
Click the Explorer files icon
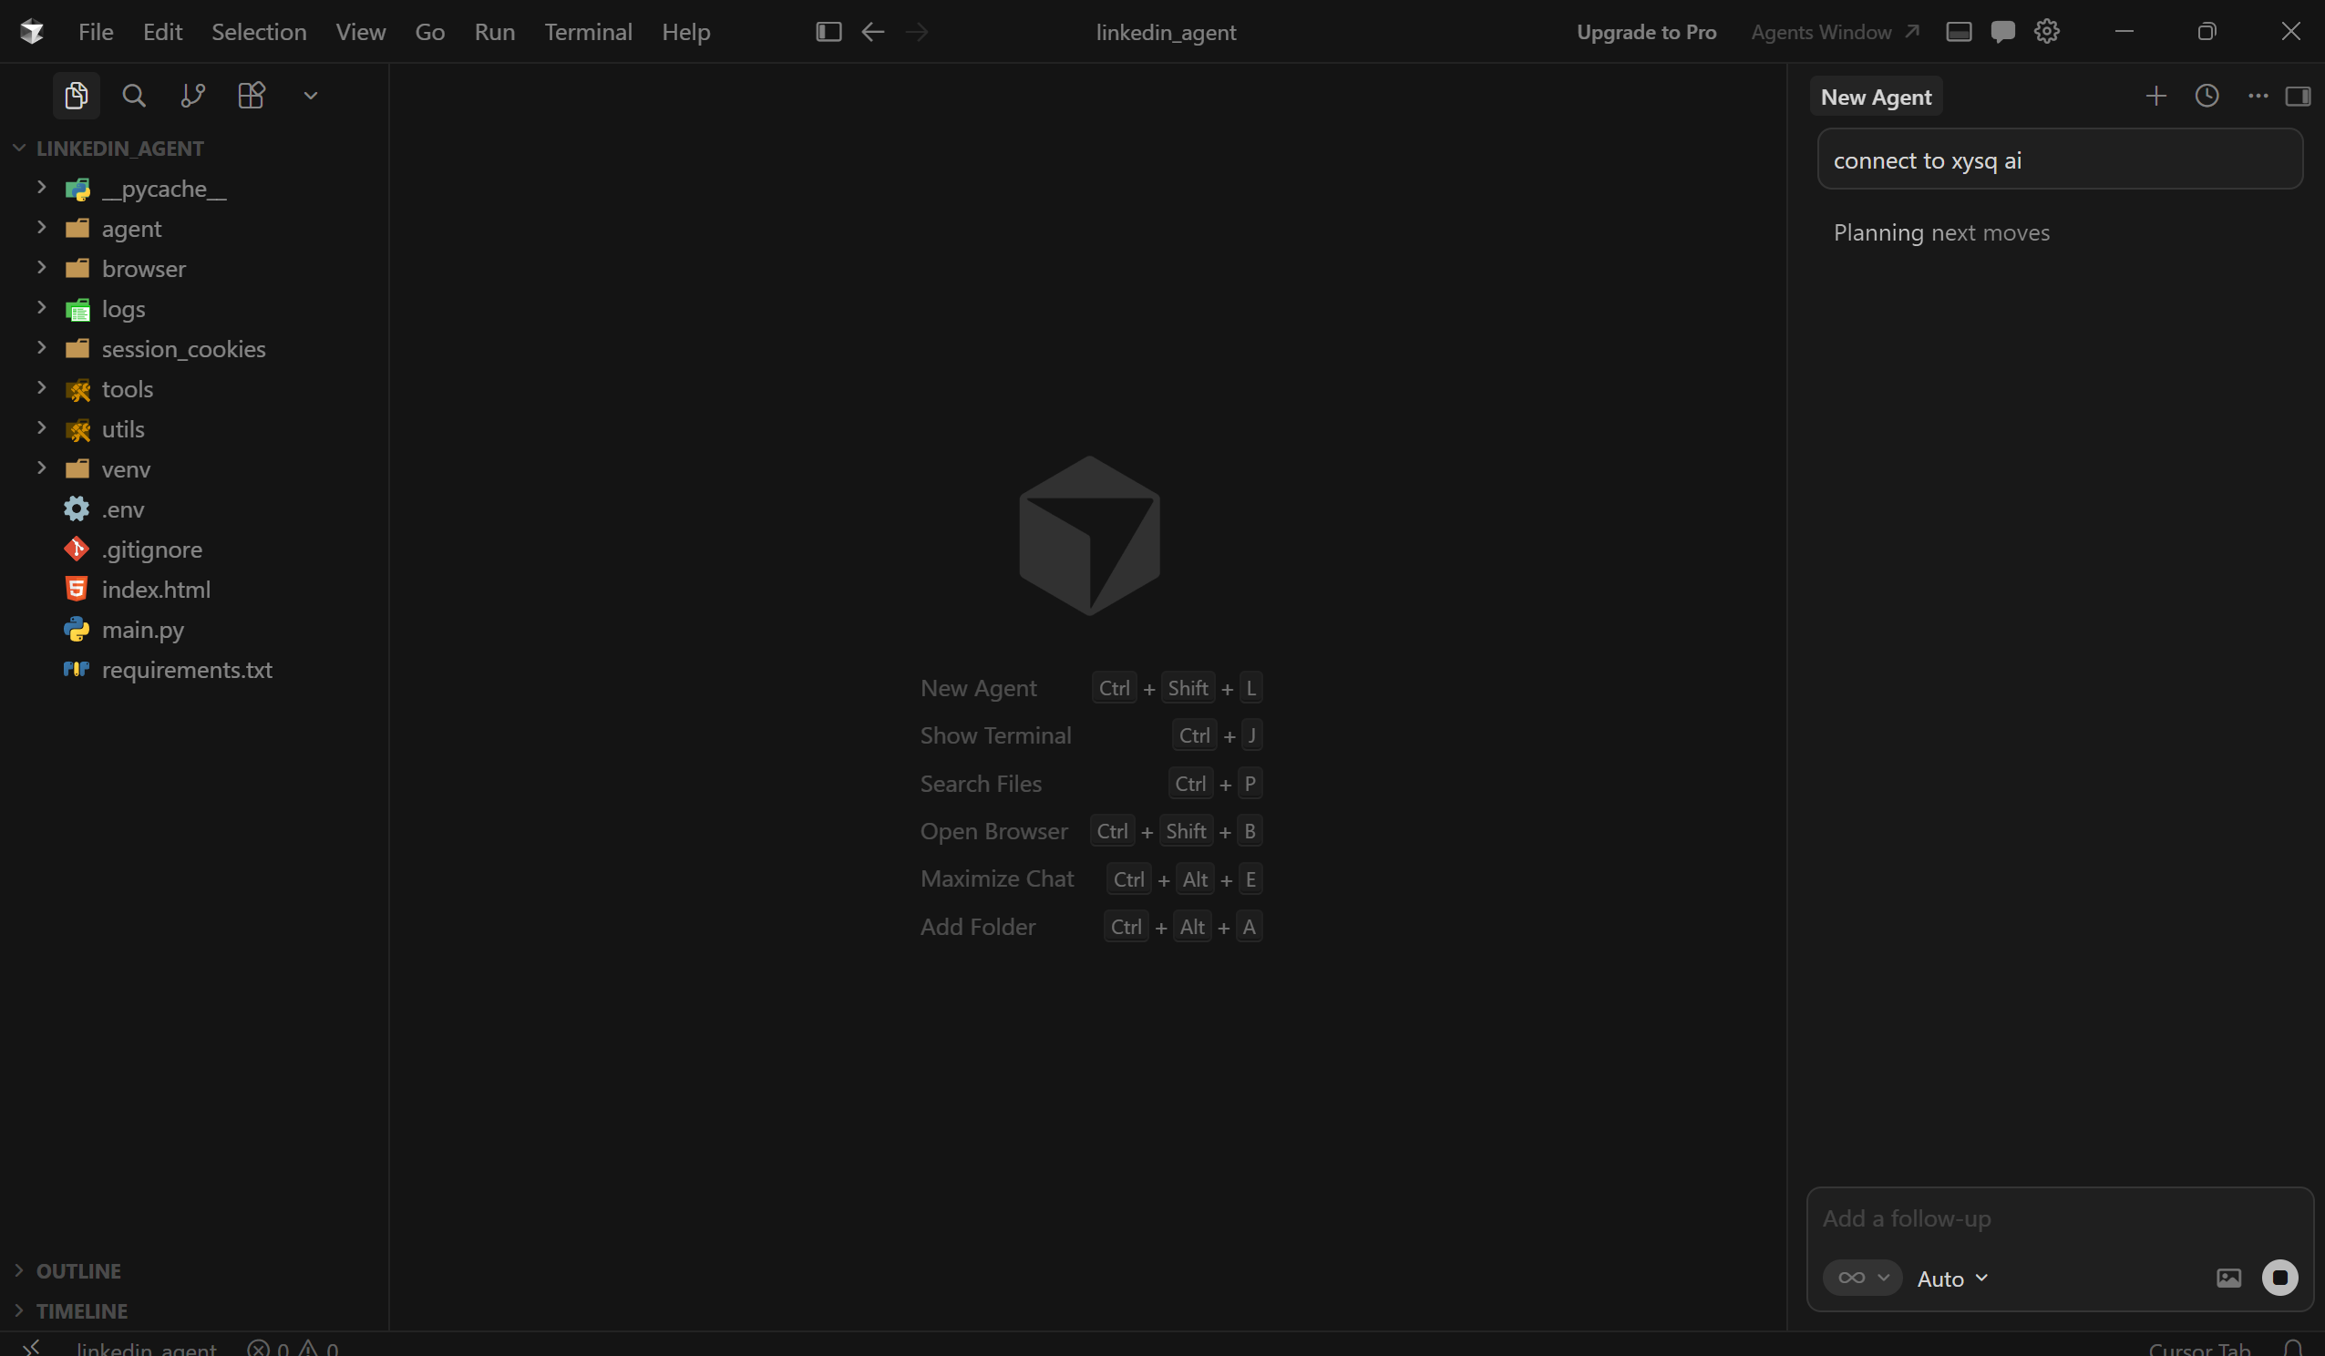(x=77, y=96)
